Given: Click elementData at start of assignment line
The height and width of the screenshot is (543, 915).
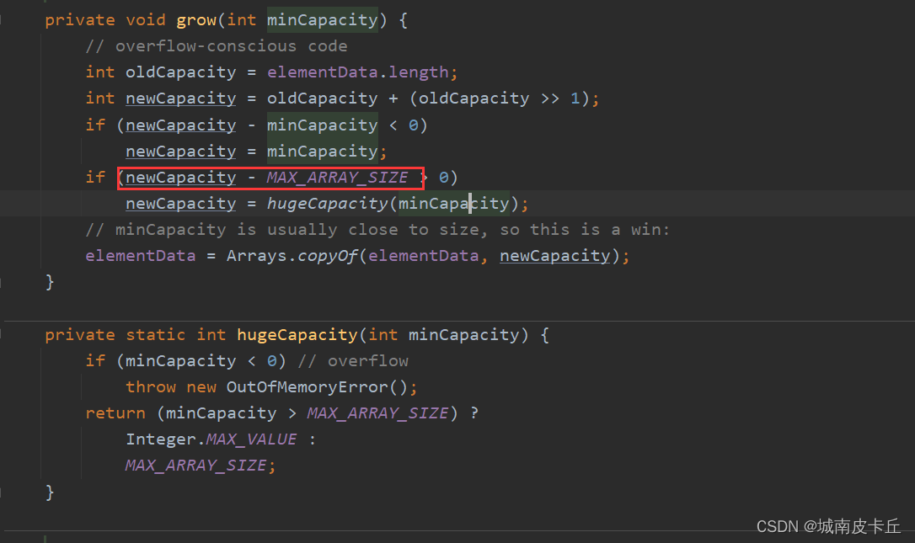Looking at the screenshot, I should pyautogui.click(x=141, y=256).
